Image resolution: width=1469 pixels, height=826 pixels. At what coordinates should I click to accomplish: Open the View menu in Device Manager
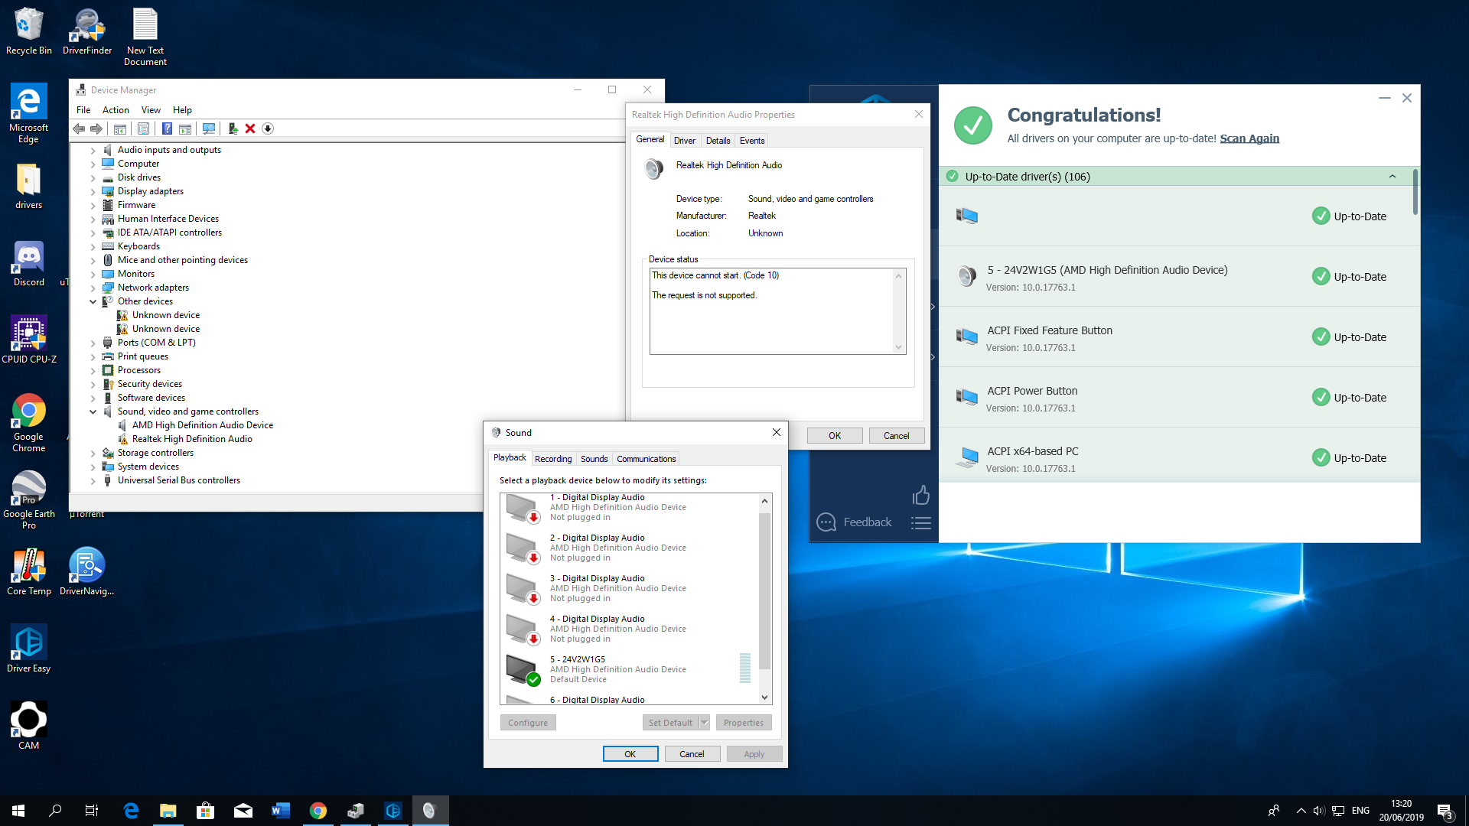[x=151, y=110]
